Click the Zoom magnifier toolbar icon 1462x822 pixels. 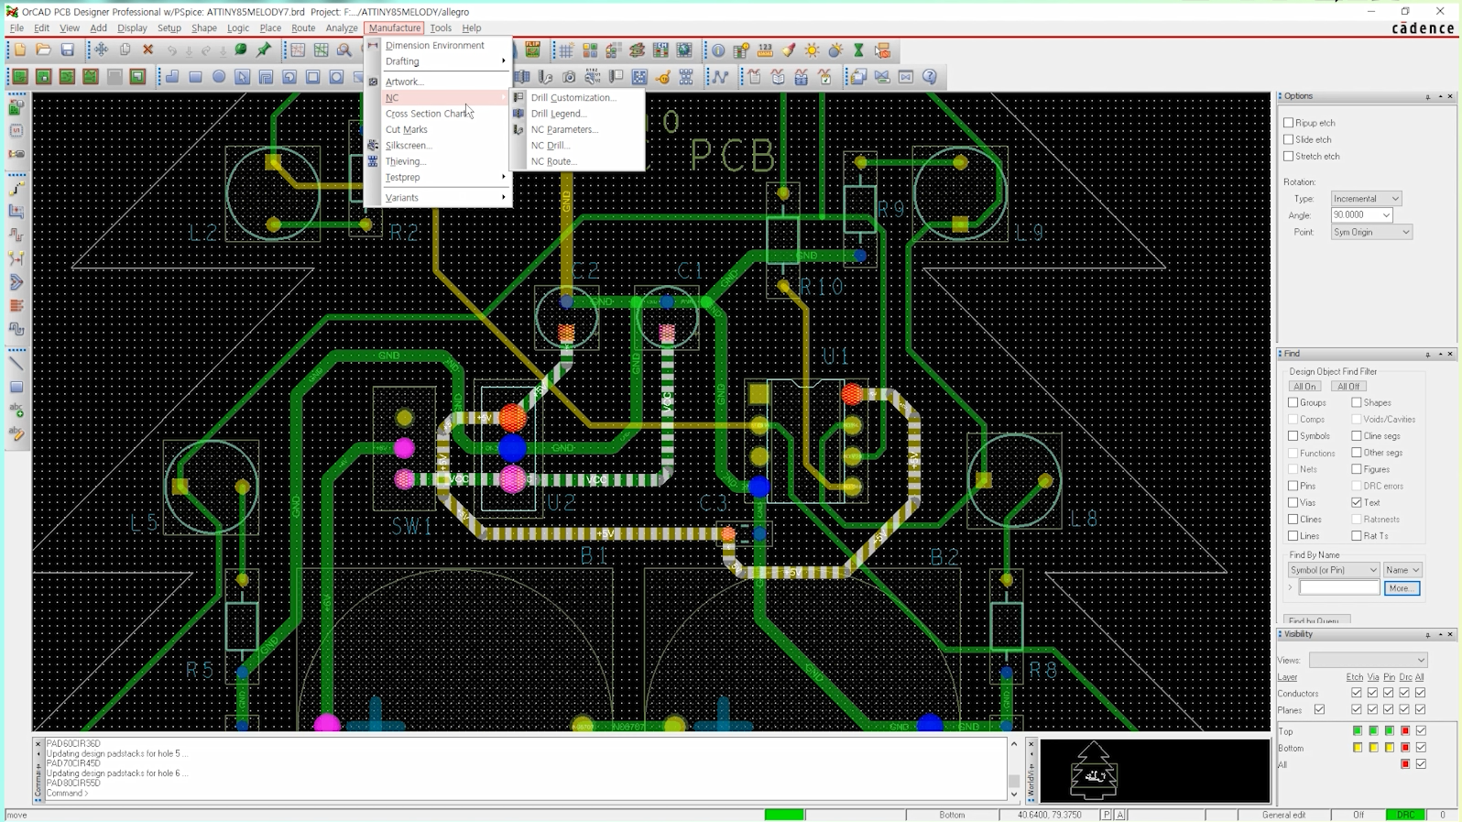pos(344,49)
